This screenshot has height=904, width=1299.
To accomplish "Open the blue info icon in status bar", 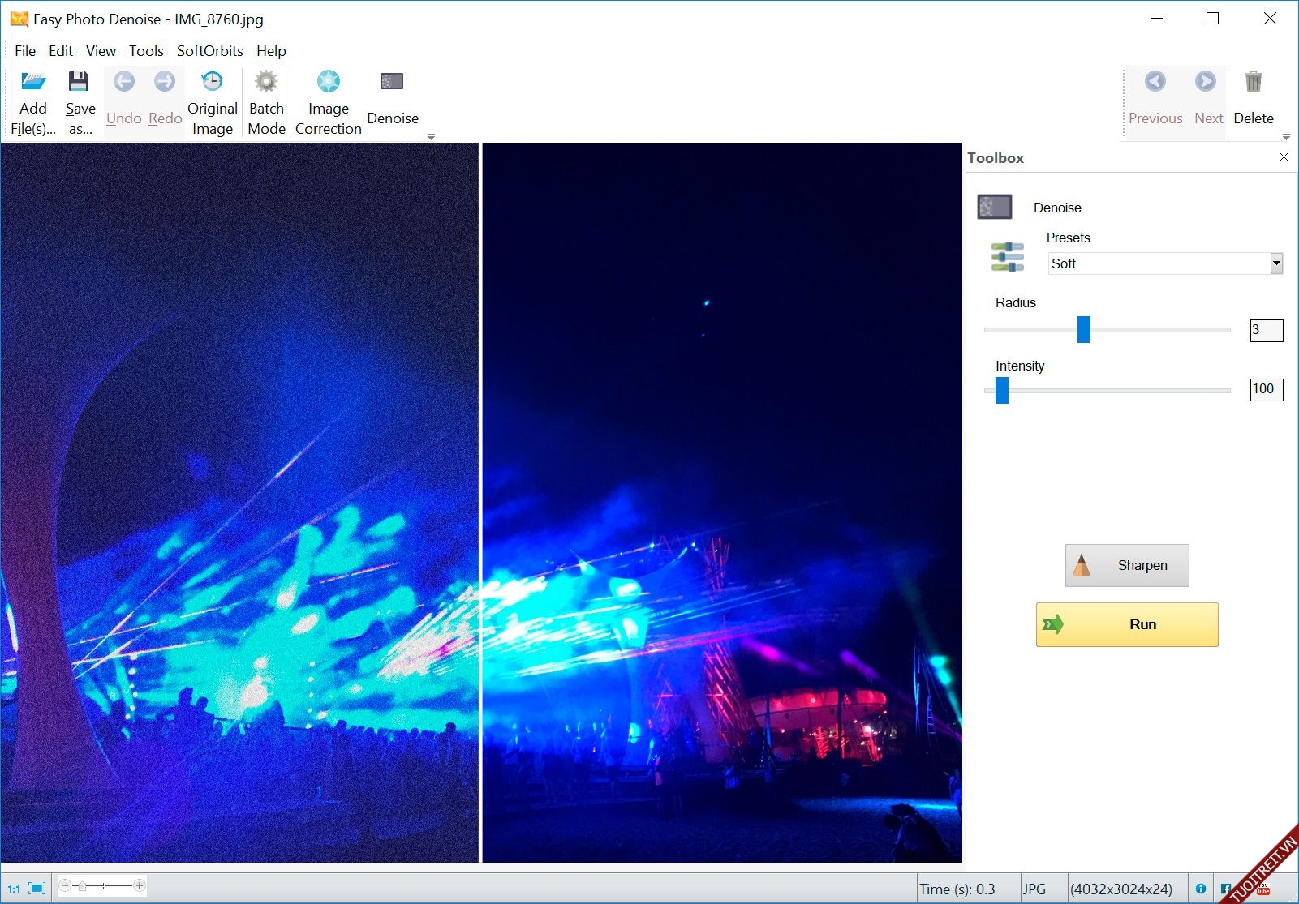I will coord(1201,889).
